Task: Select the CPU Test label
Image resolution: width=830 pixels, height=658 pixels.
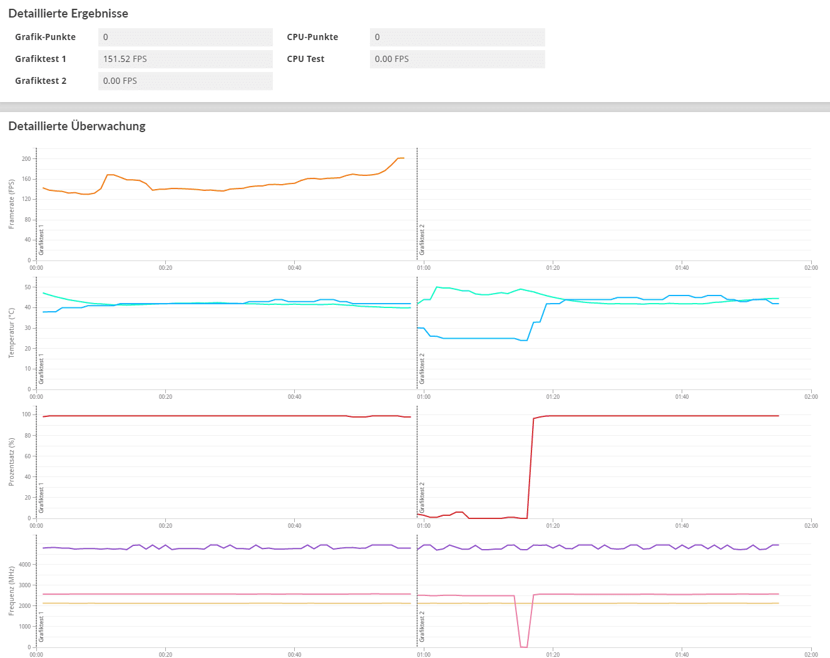Action: pyautogui.click(x=305, y=59)
